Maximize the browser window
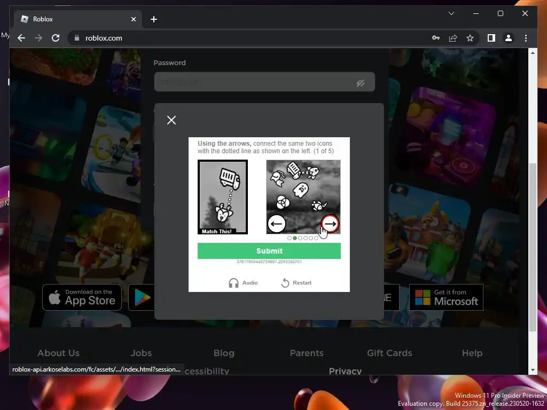The width and height of the screenshot is (547, 410). pyautogui.click(x=500, y=13)
